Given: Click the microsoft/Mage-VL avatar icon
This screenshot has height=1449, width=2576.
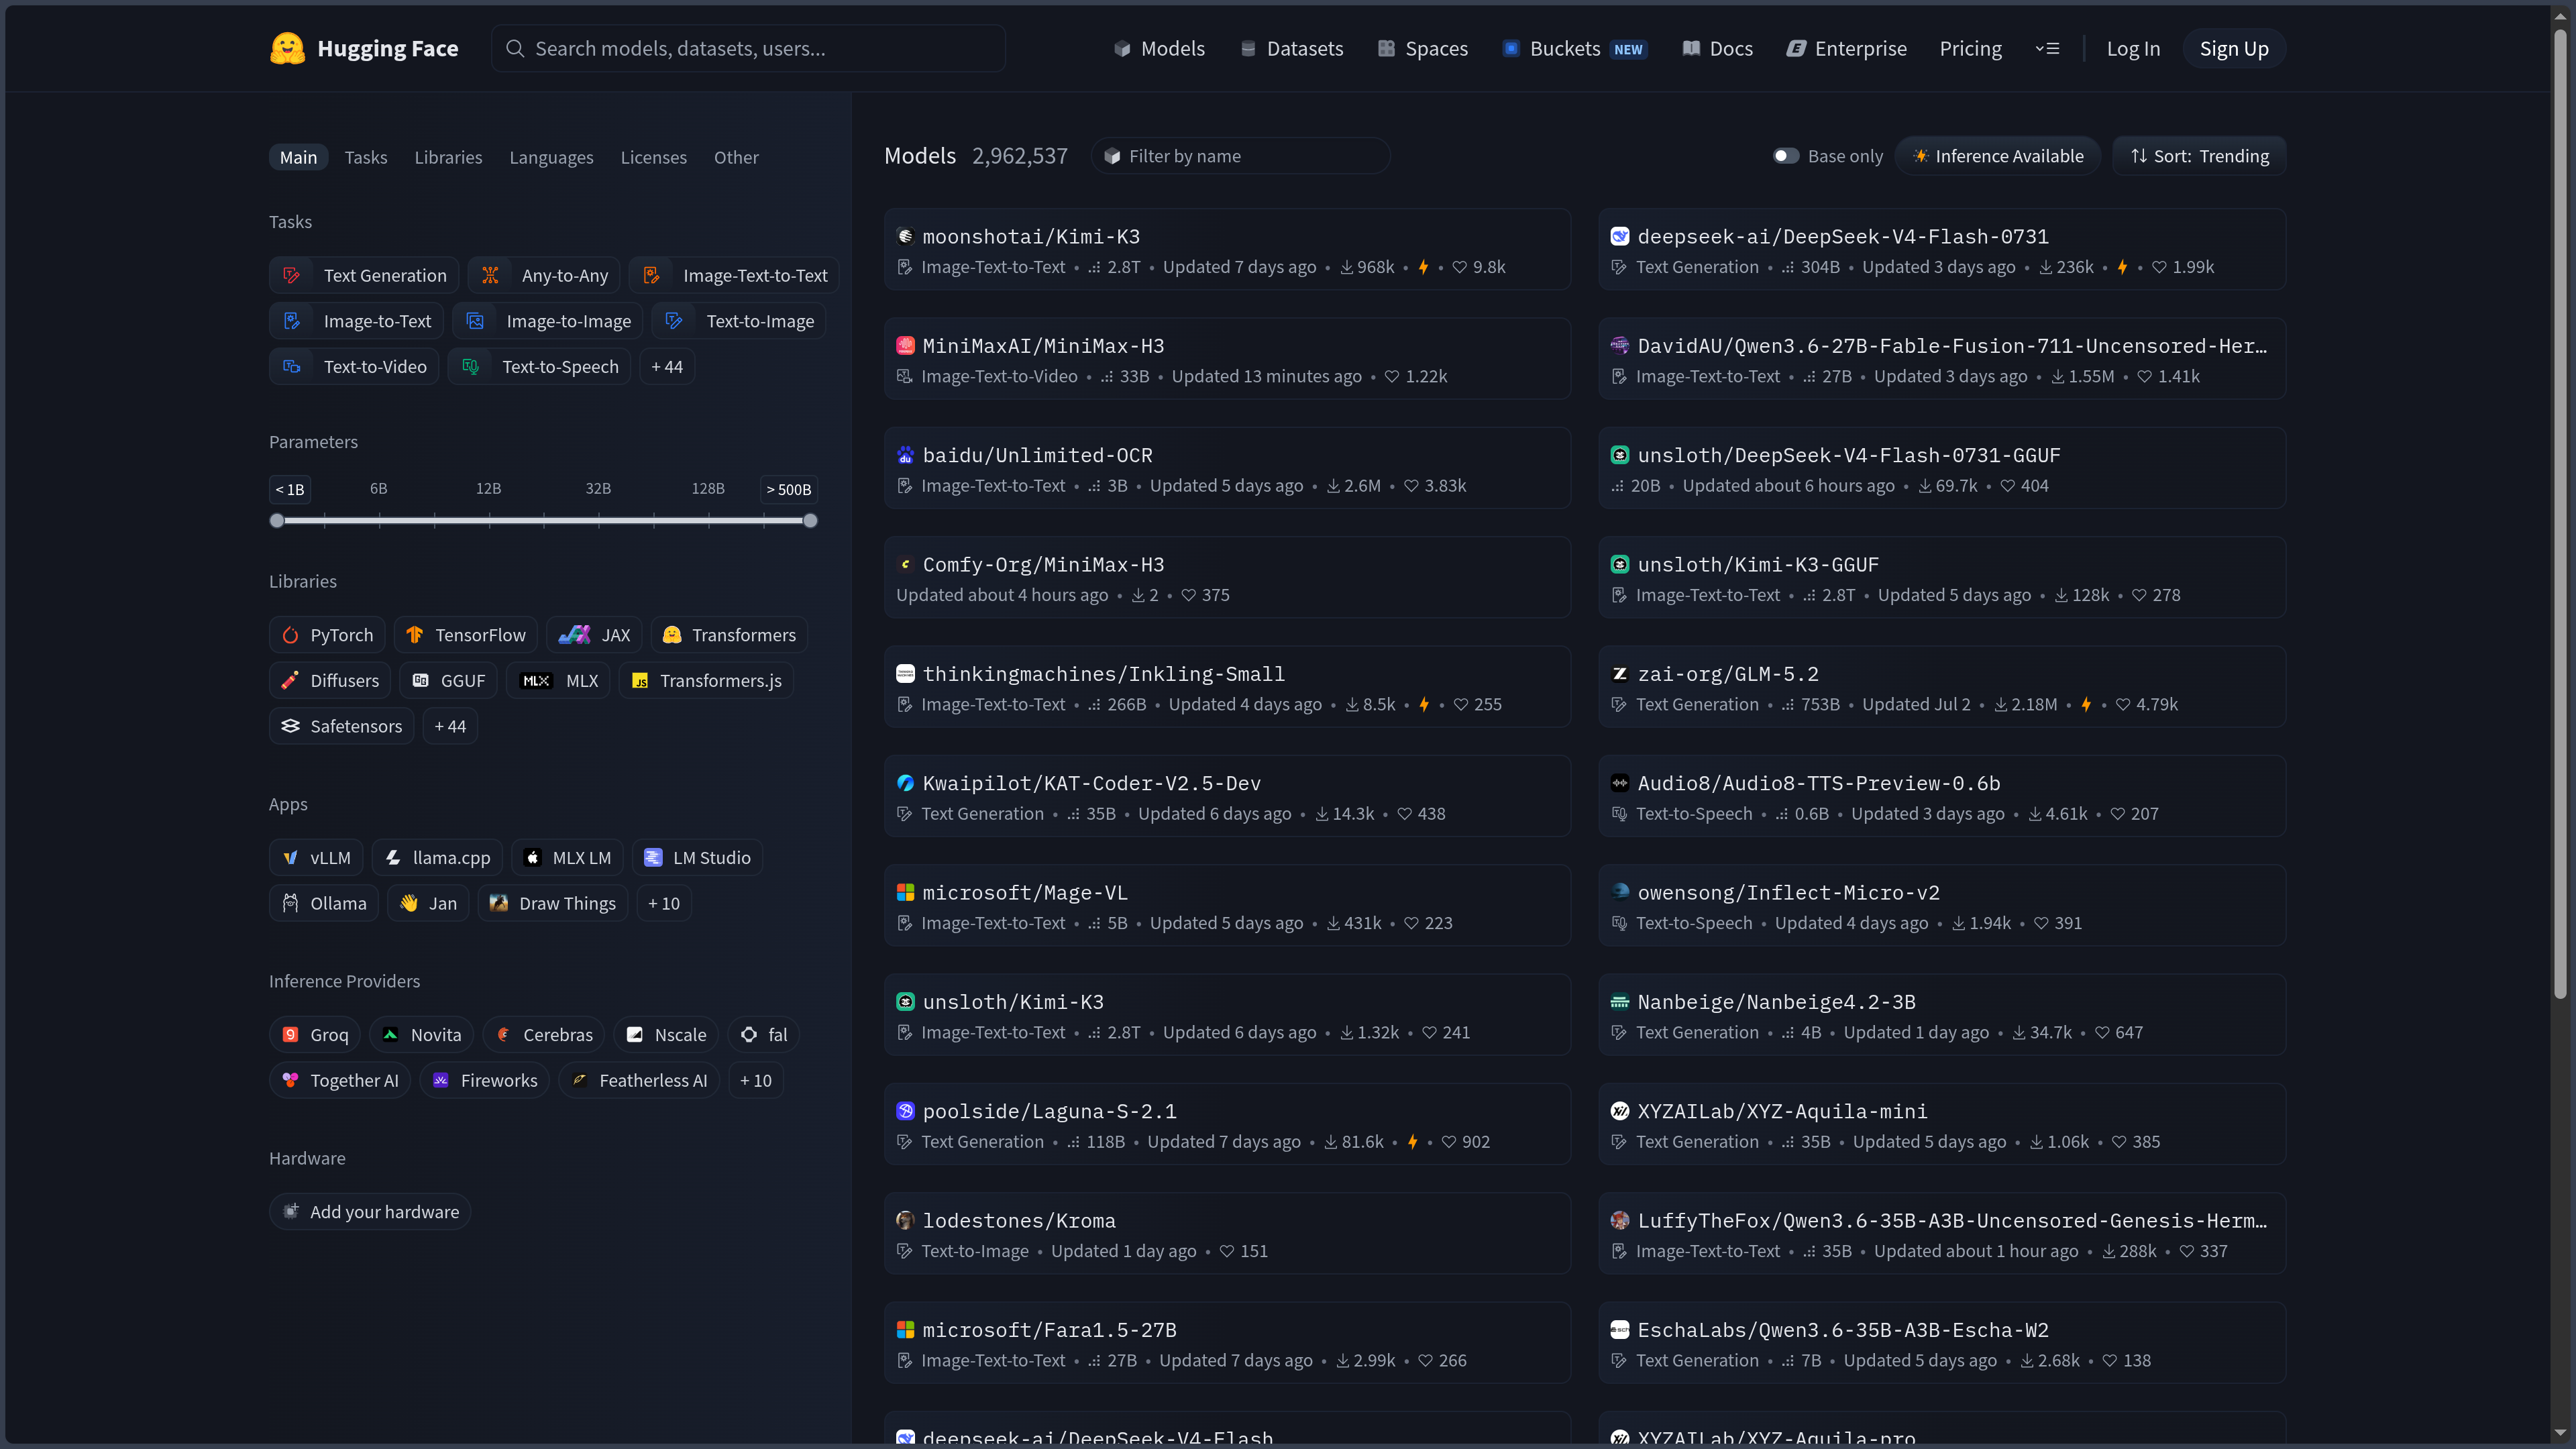Looking at the screenshot, I should pos(905,892).
